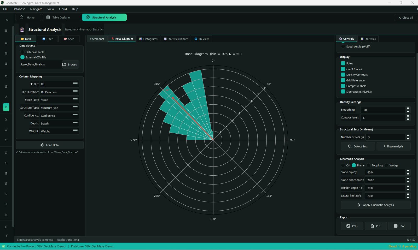Toggle the Poles display checkbox

pyautogui.click(x=343, y=63)
